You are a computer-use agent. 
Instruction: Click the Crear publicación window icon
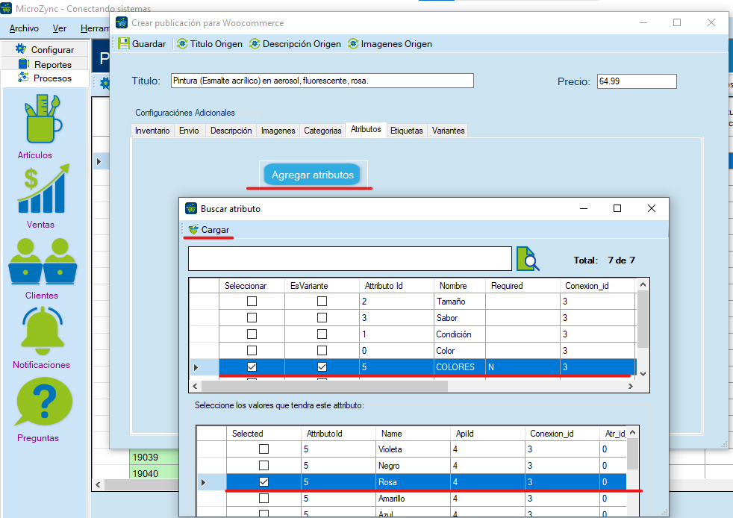pos(122,22)
